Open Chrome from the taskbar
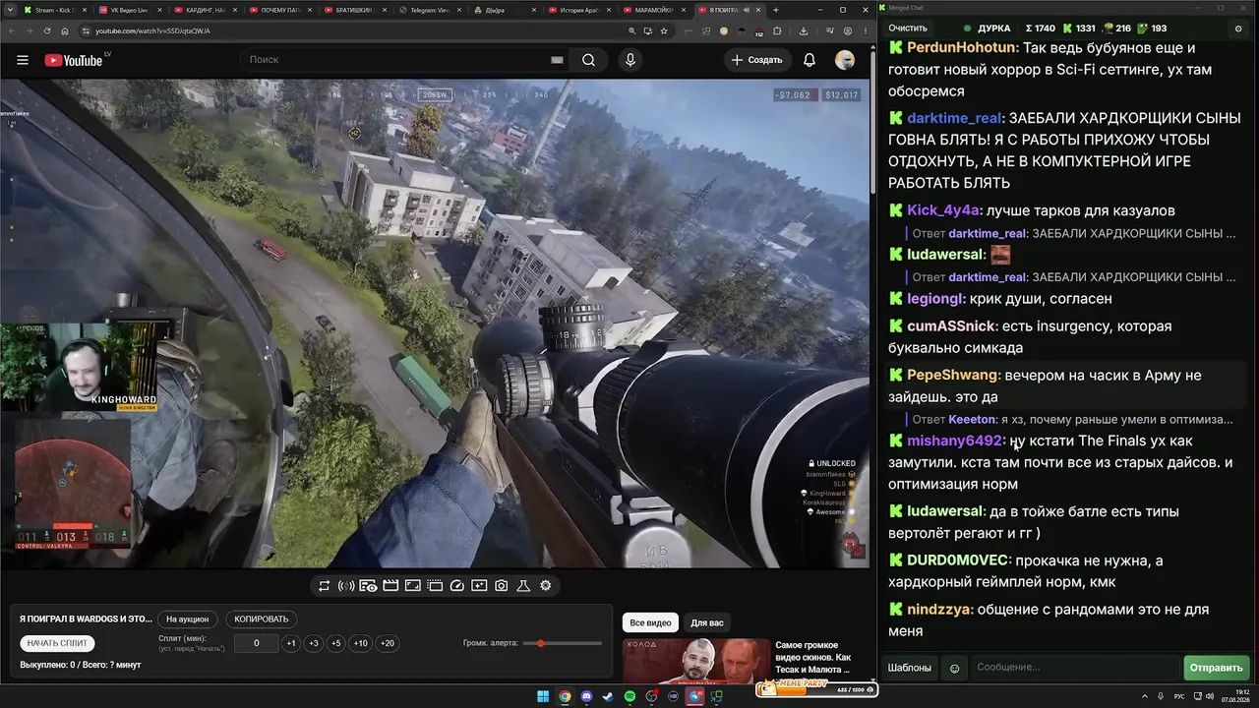 pos(565,697)
